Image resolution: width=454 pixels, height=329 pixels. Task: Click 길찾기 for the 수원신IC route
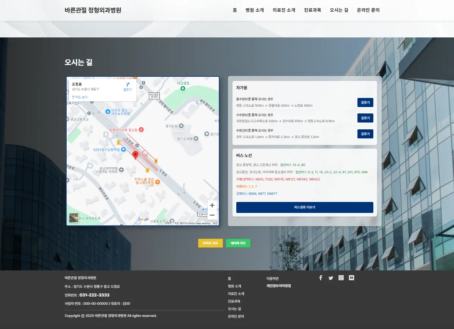[x=365, y=133]
